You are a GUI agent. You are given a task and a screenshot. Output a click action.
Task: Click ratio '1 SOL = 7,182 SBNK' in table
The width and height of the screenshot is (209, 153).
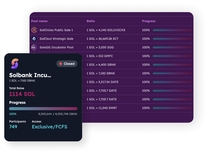101,73
